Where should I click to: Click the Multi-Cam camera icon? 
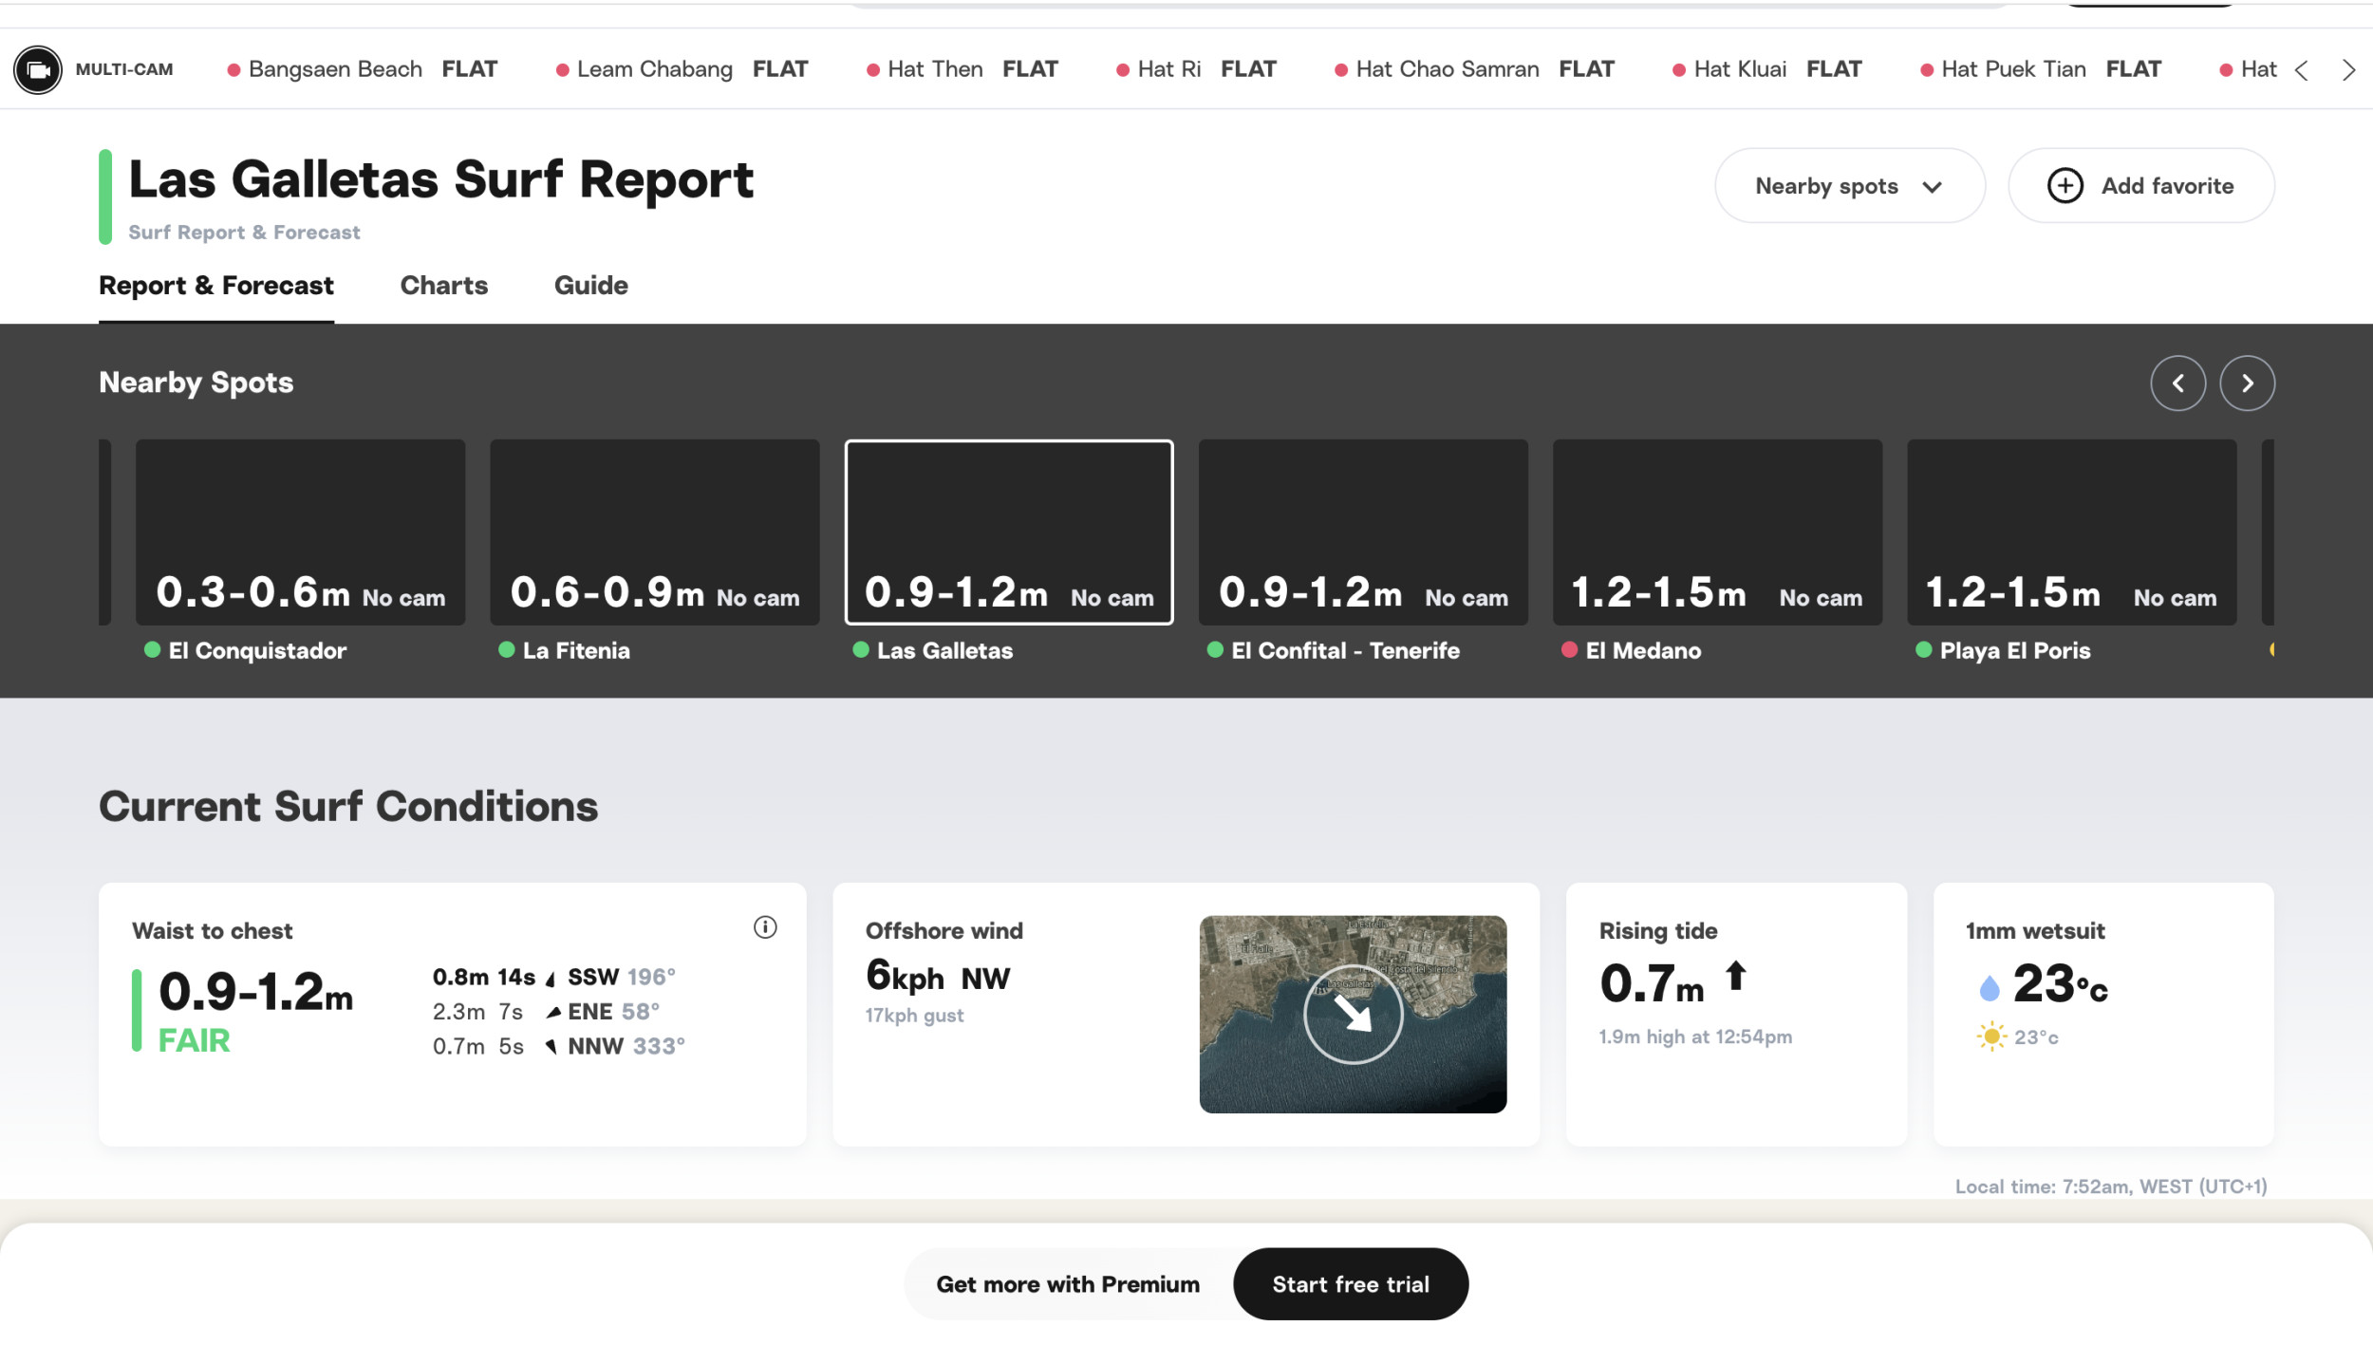click(x=38, y=69)
